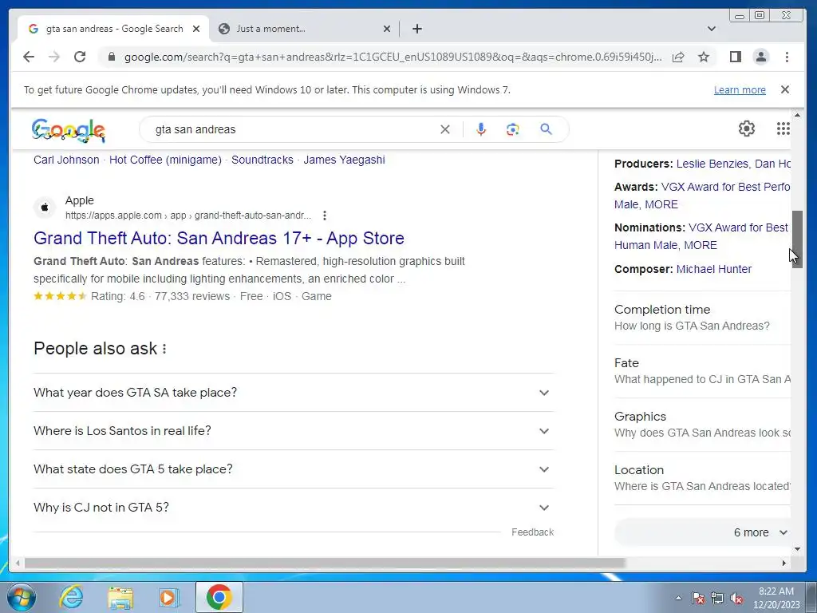Open the tab search dropdown arrow
The height and width of the screenshot is (613, 817).
click(711, 29)
